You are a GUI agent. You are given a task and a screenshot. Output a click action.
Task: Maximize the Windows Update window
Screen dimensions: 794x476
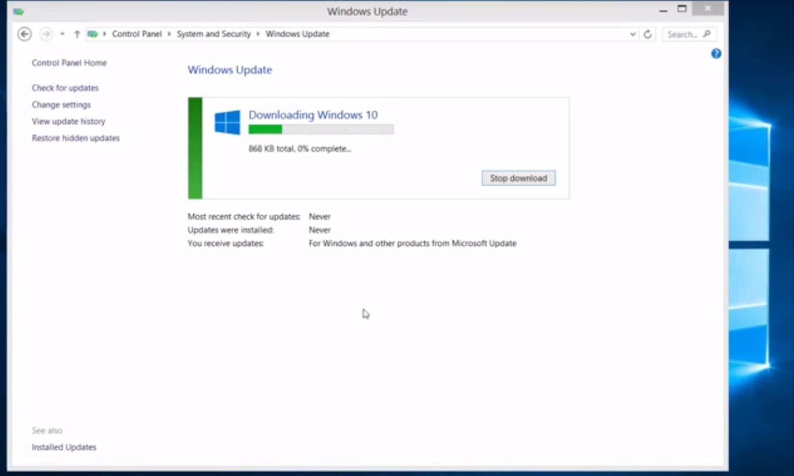(x=682, y=9)
